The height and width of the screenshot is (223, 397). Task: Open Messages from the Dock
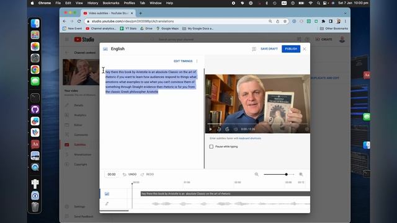pos(35,81)
